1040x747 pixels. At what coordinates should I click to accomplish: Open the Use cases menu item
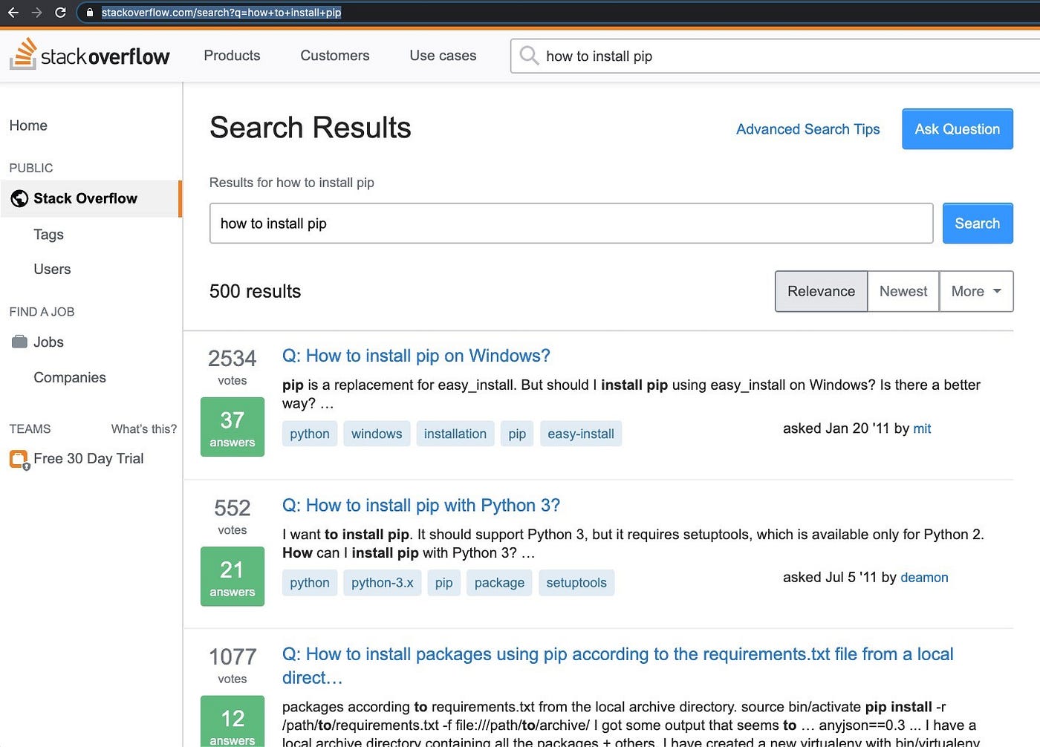[x=443, y=56]
